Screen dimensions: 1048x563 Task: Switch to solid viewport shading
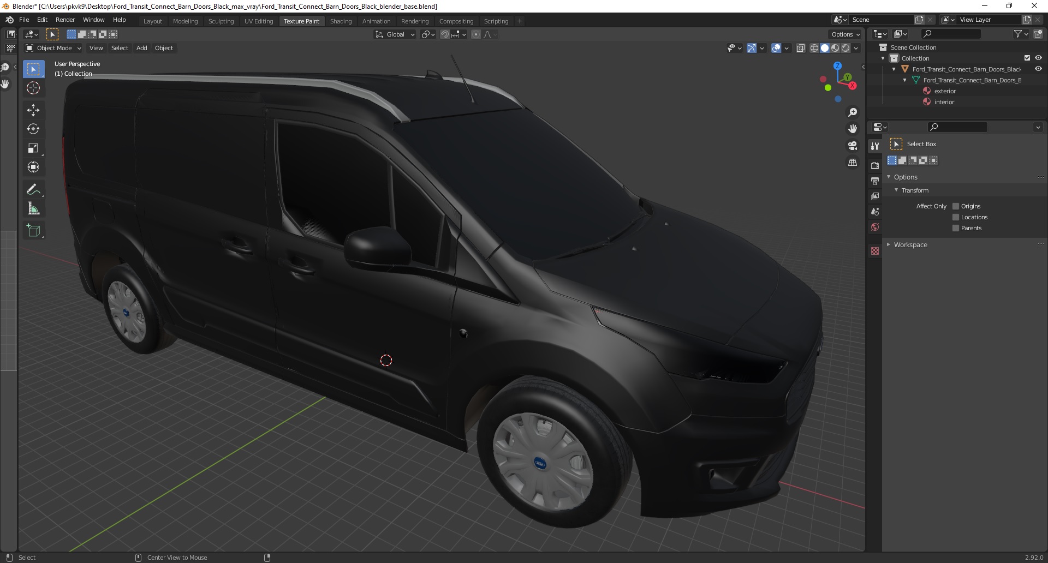click(825, 48)
